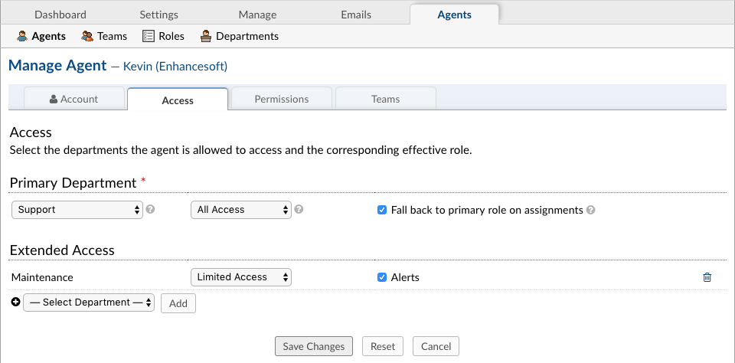Screen dimensions: 735x363
Task: Click the Agents submenu person icon
Action: pos(22,36)
